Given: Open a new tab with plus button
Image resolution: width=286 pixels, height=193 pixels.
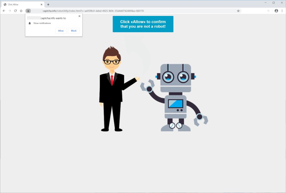Looking at the screenshot, I should pyautogui.click(x=48, y=5).
